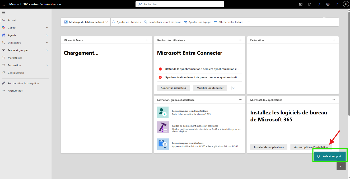This screenshot has height=179, width=350.
Task: Click Ajouter un utilisateur card button
Action: (x=173, y=88)
